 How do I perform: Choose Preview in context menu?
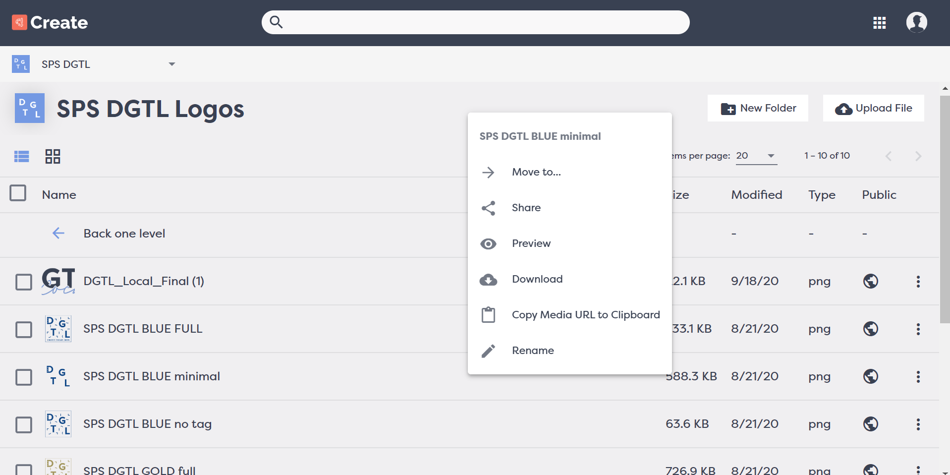[570, 243]
